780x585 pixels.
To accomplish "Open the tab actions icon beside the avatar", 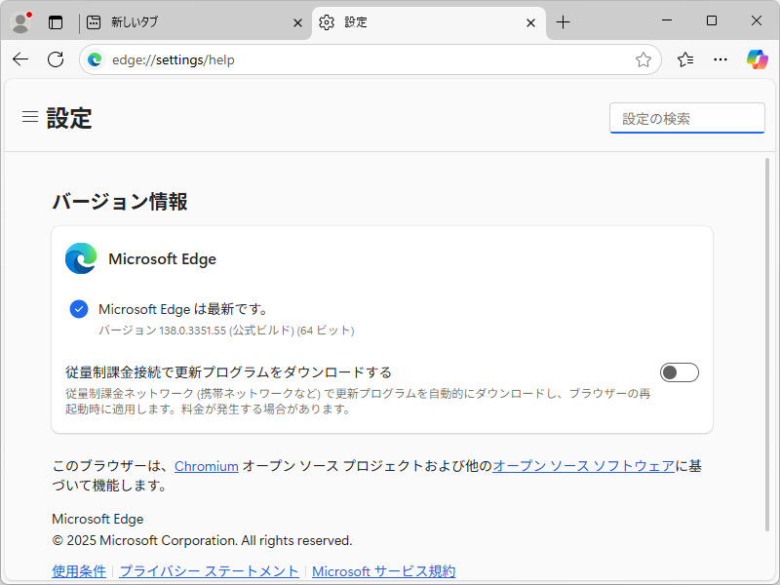I will (x=56, y=21).
